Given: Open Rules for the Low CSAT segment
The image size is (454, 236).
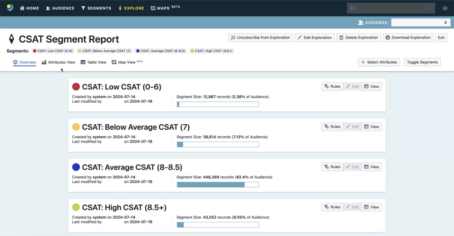Looking at the screenshot, I should tap(332, 86).
